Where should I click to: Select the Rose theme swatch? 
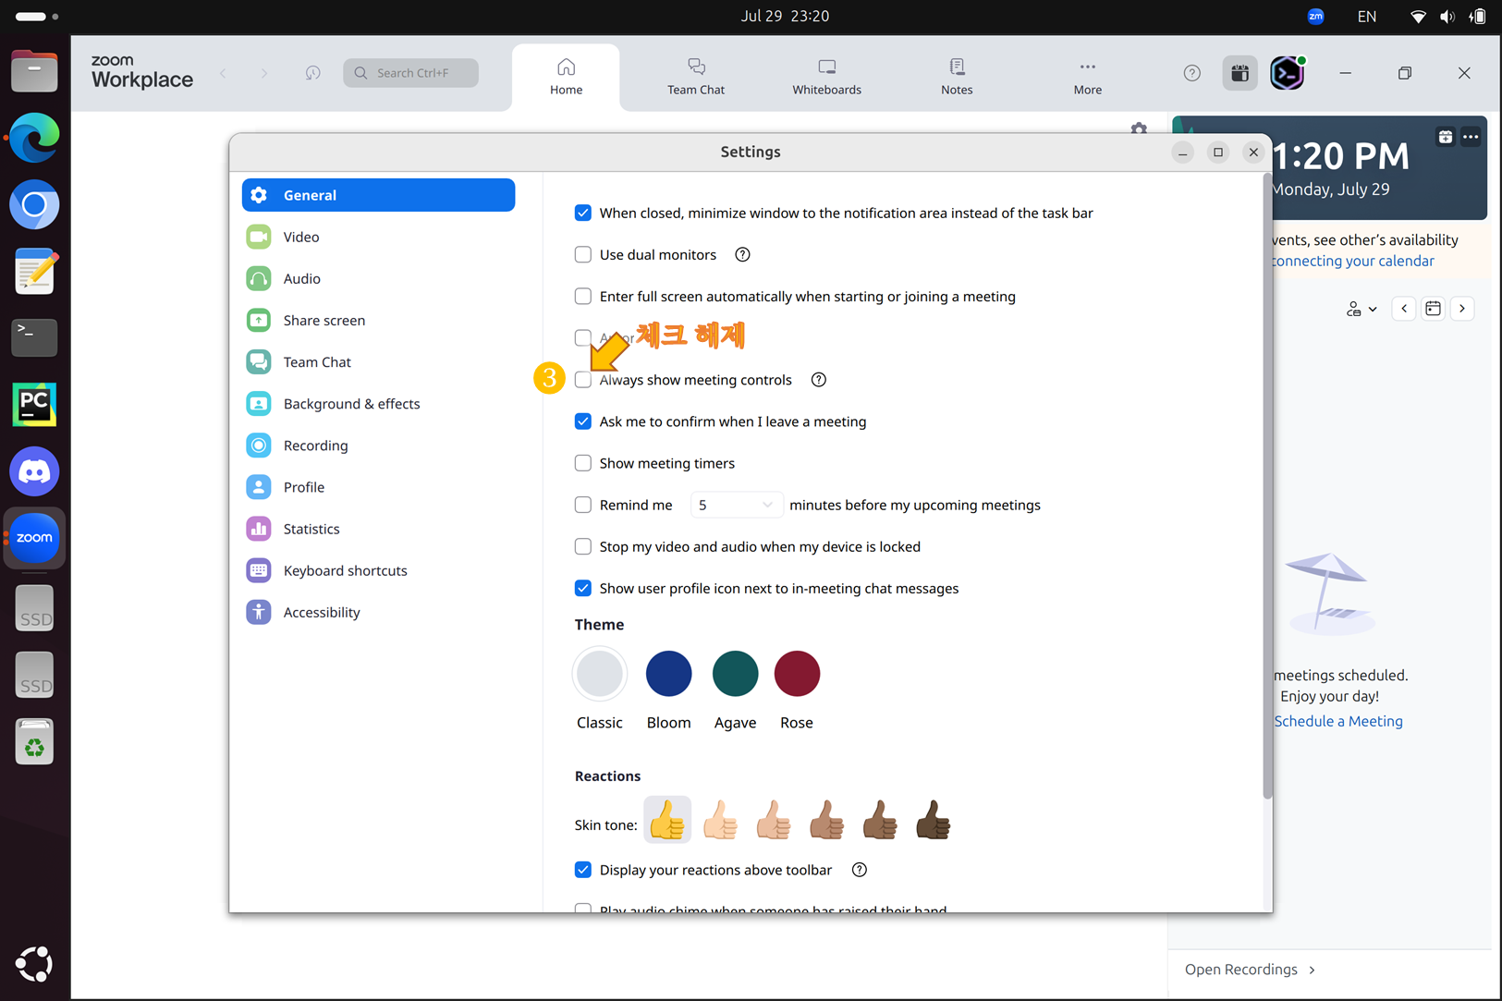coord(797,674)
